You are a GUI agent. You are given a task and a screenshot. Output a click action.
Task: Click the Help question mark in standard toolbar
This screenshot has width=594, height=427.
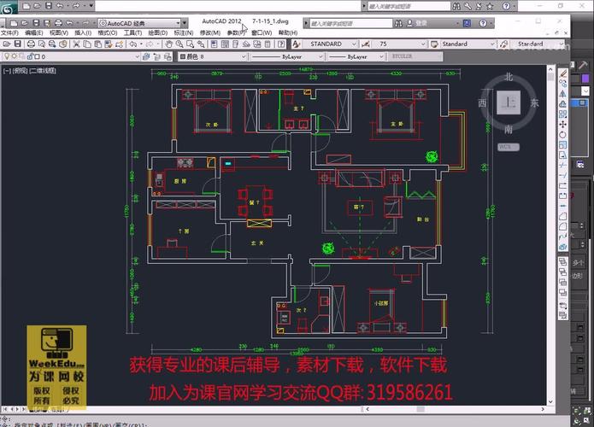pyautogui.click(x=280, y=44)
